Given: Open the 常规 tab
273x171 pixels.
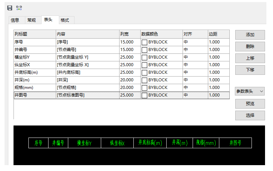Looking at the screenshot, I should [x=32, y=20].
